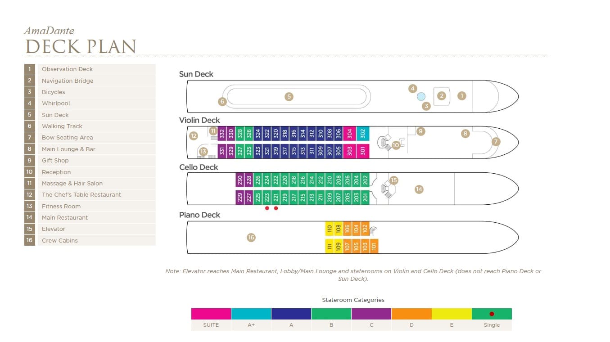
Task: Select cabin 332 on the Violin Deck
Action: pyautogui.click(x=222, y=133)
